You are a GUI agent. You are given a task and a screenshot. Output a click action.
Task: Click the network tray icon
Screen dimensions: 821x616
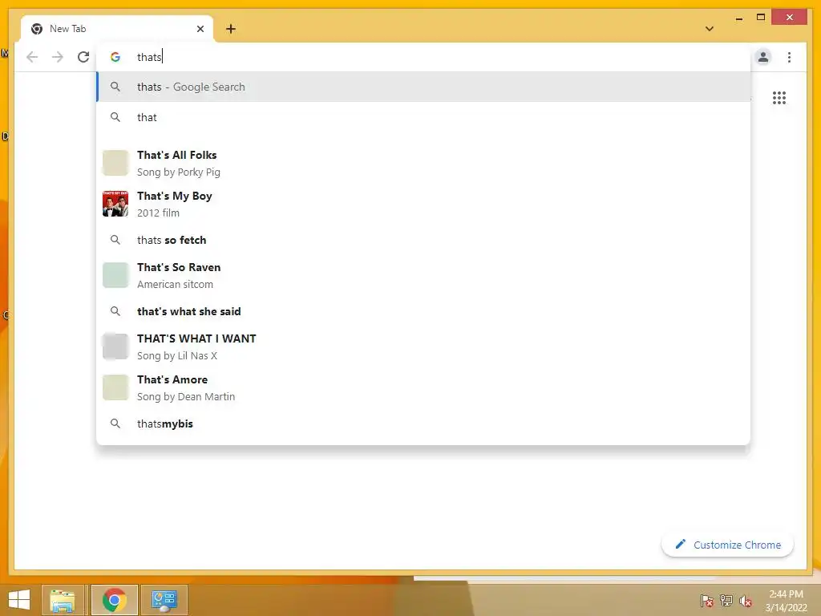click(726, 600)
